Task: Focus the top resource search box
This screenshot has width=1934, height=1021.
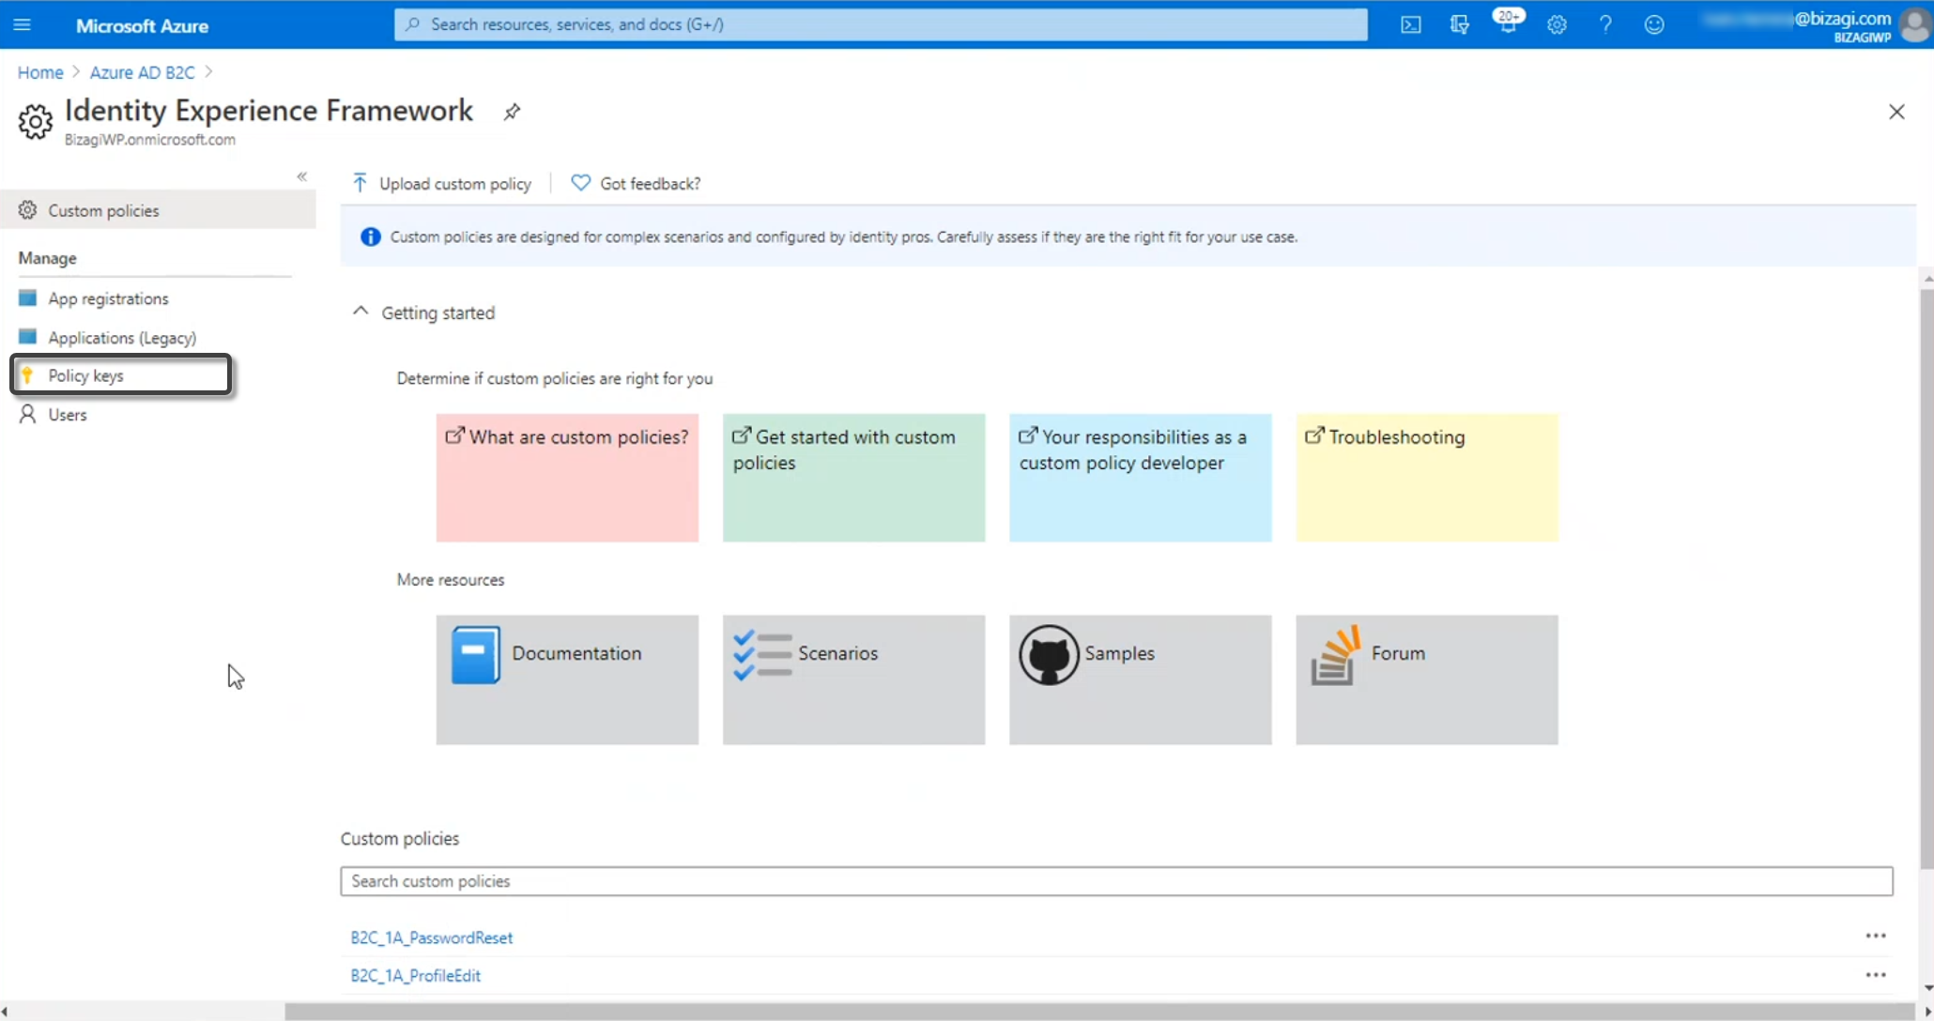Action: click(x=881, y=24)
